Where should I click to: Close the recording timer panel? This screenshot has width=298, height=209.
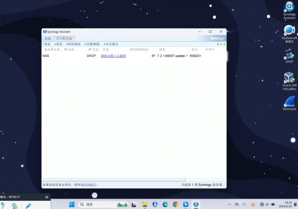pyautogui.click(x=47, y=197)
